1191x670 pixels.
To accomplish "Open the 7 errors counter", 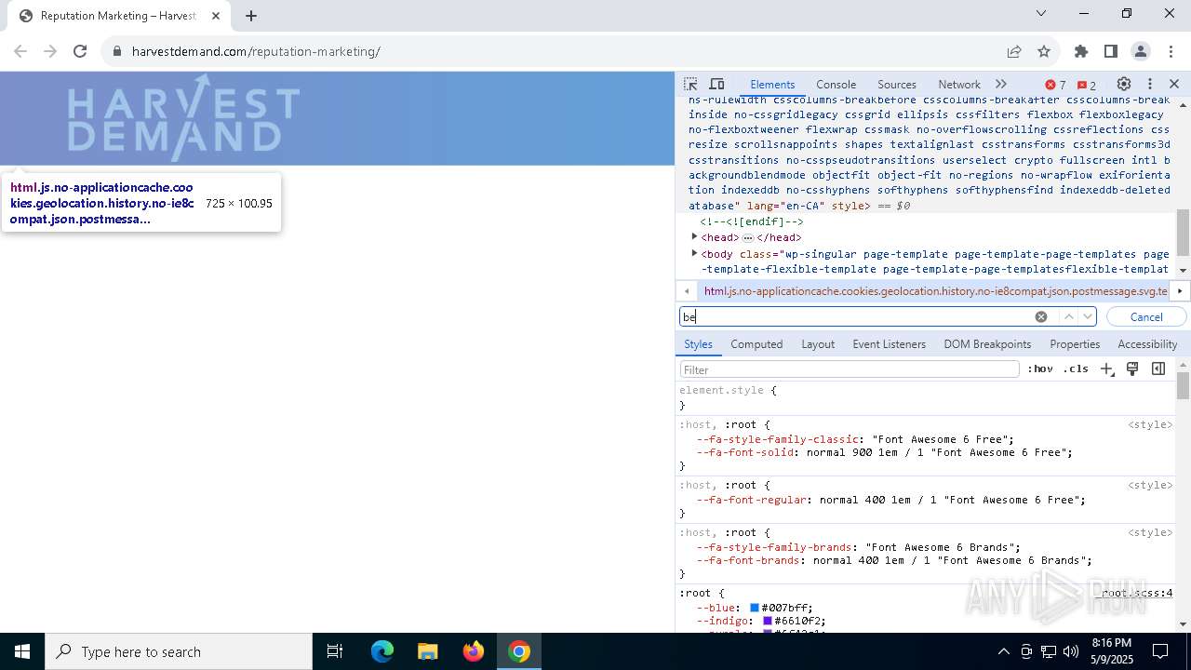I will click(1056, 85).
